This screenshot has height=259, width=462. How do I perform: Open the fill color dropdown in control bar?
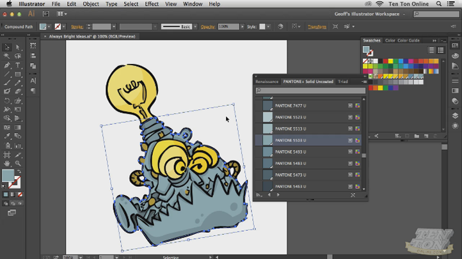point(49,26)
